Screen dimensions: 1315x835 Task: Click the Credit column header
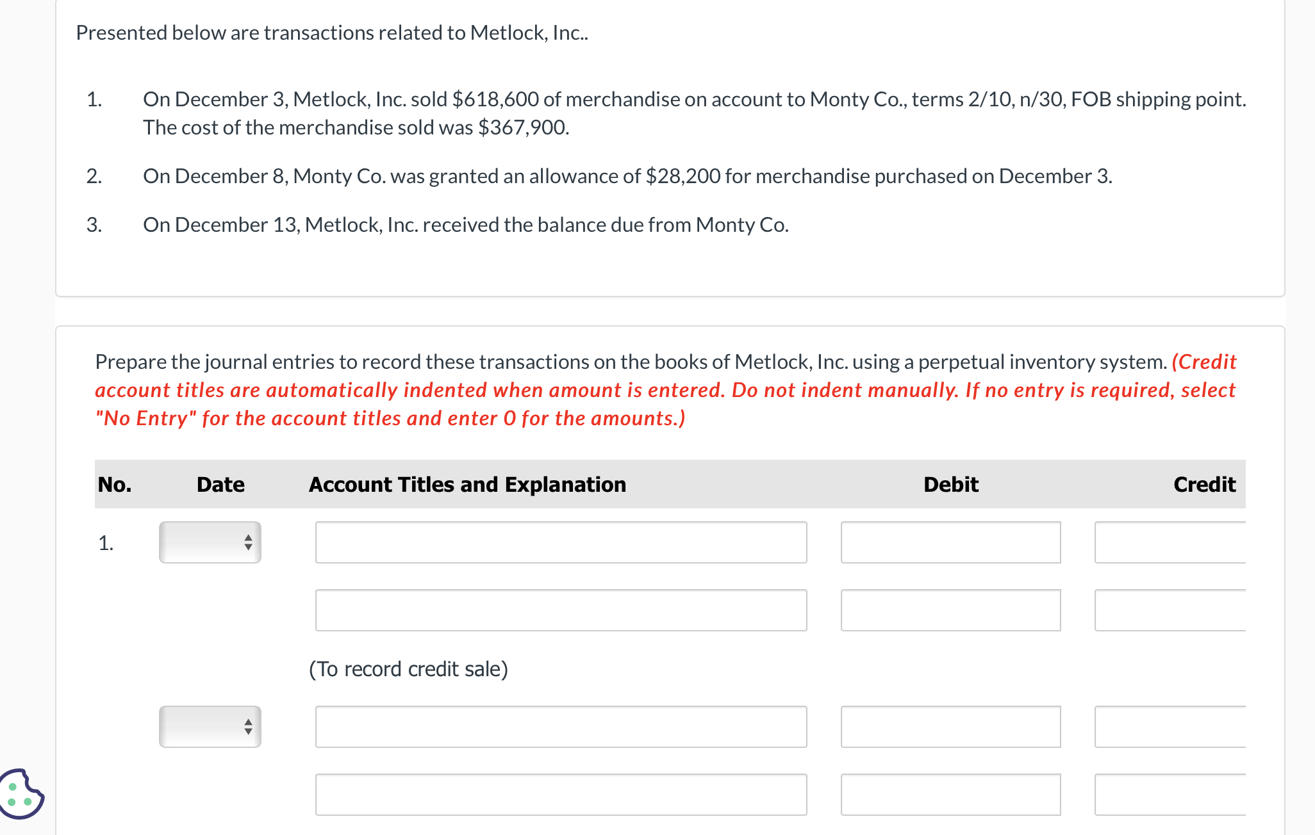[x=1204, y=485]
